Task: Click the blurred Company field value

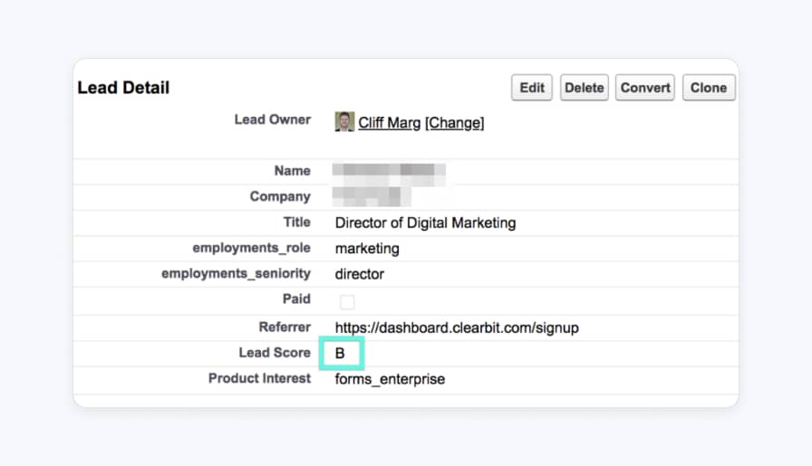Action: [372, 196]
